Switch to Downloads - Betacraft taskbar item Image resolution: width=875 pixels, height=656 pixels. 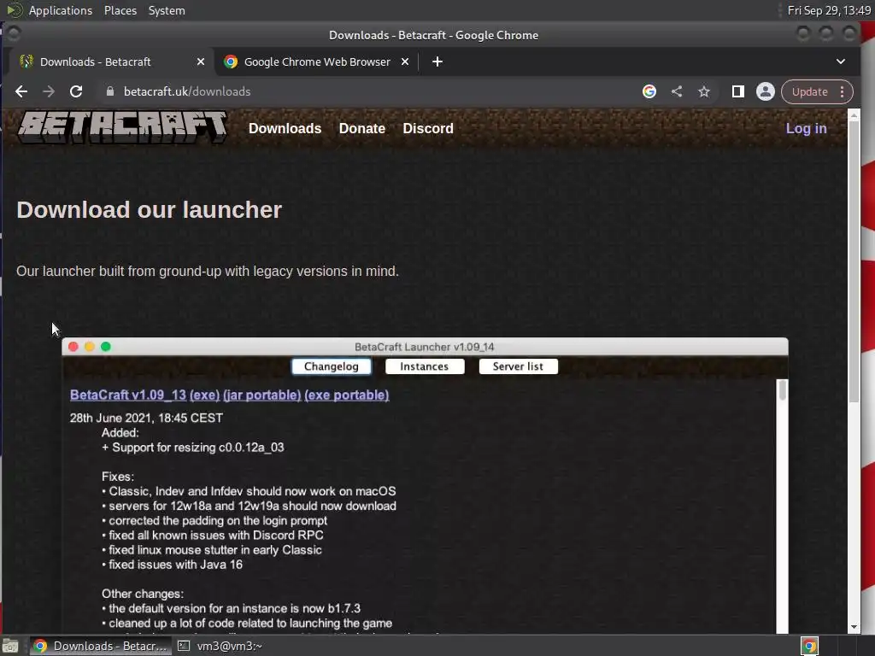tap(101, 646)
